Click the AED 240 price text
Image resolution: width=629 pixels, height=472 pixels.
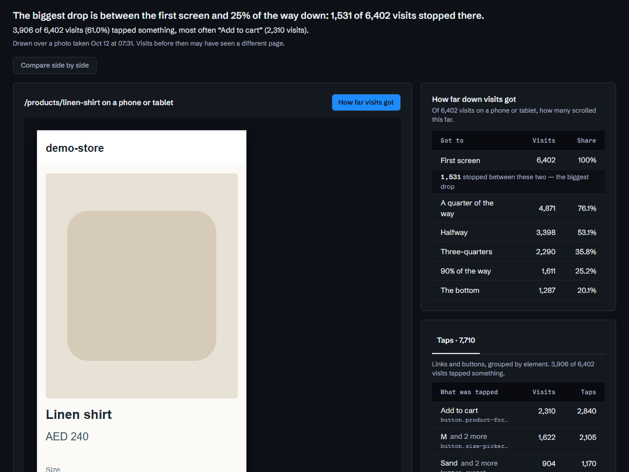67,436
